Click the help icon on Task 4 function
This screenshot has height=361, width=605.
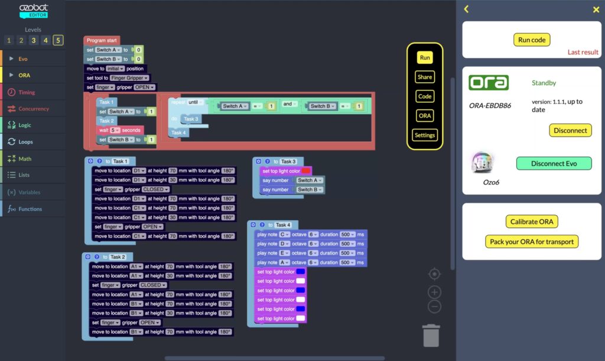[262, 225]
